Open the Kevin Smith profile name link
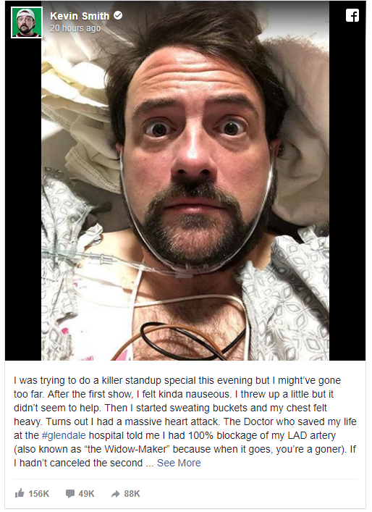 pyautogui.click(x=80, y=16)
